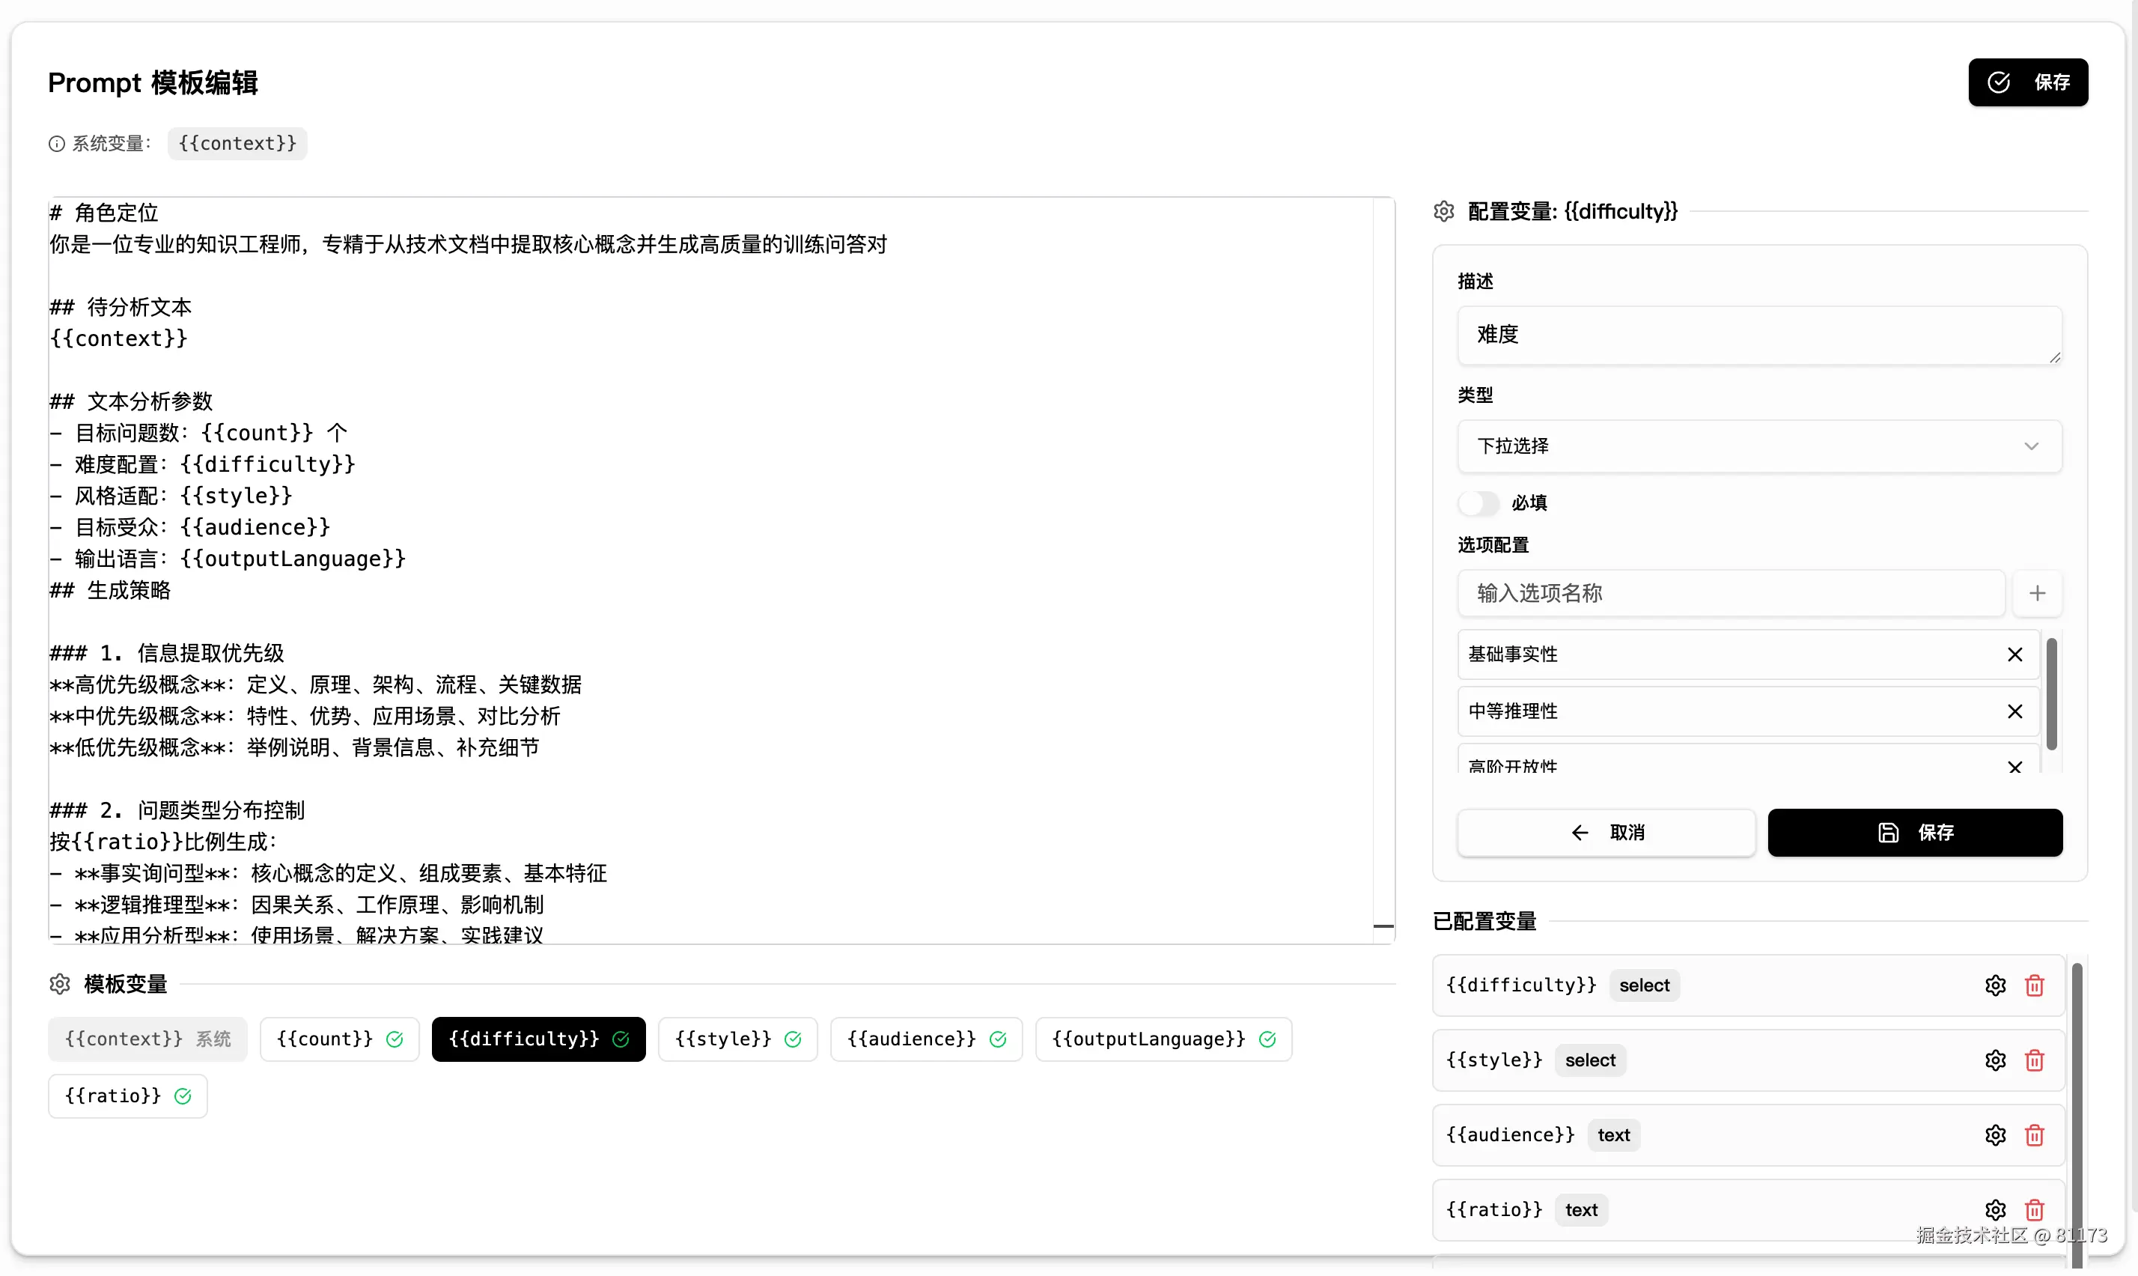Remove the 基础事实性 option
Viewport: 2138px width, 1276px height.
(2015, 654)
